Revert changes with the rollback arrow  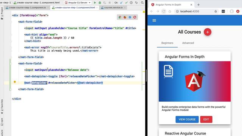(x=136, y=3)
